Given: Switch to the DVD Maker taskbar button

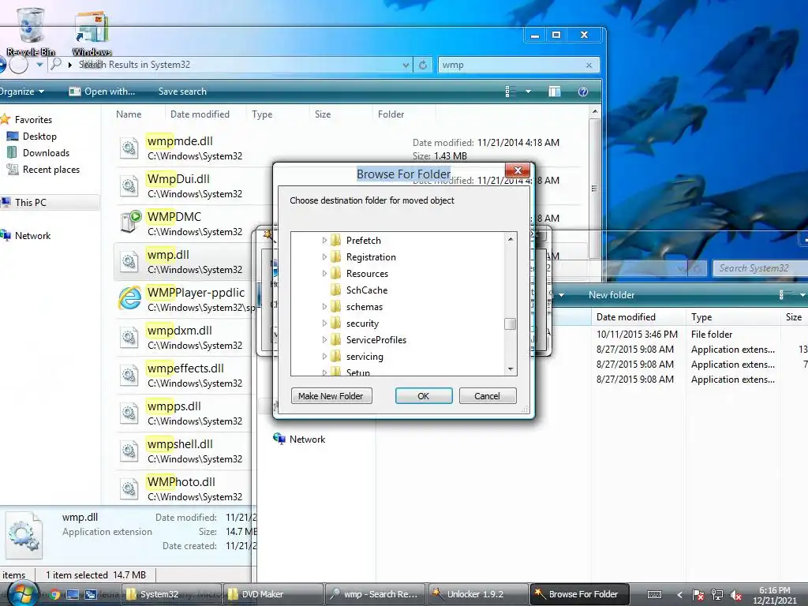Looking at the screenshot, I should coord(273,595).
